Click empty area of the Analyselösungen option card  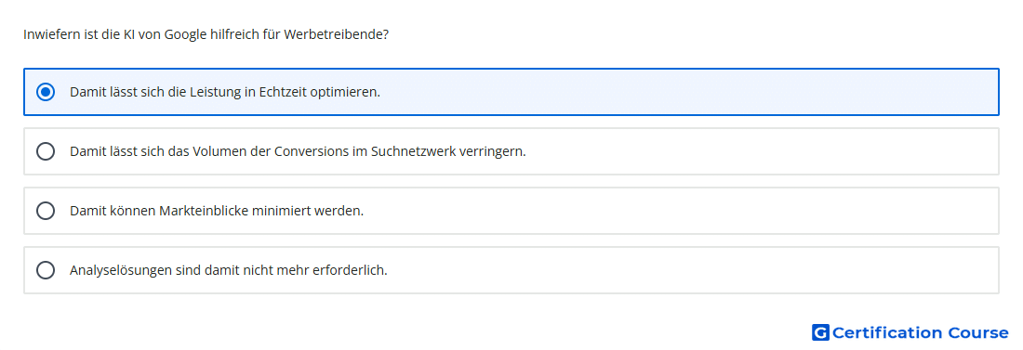point(692,270)
